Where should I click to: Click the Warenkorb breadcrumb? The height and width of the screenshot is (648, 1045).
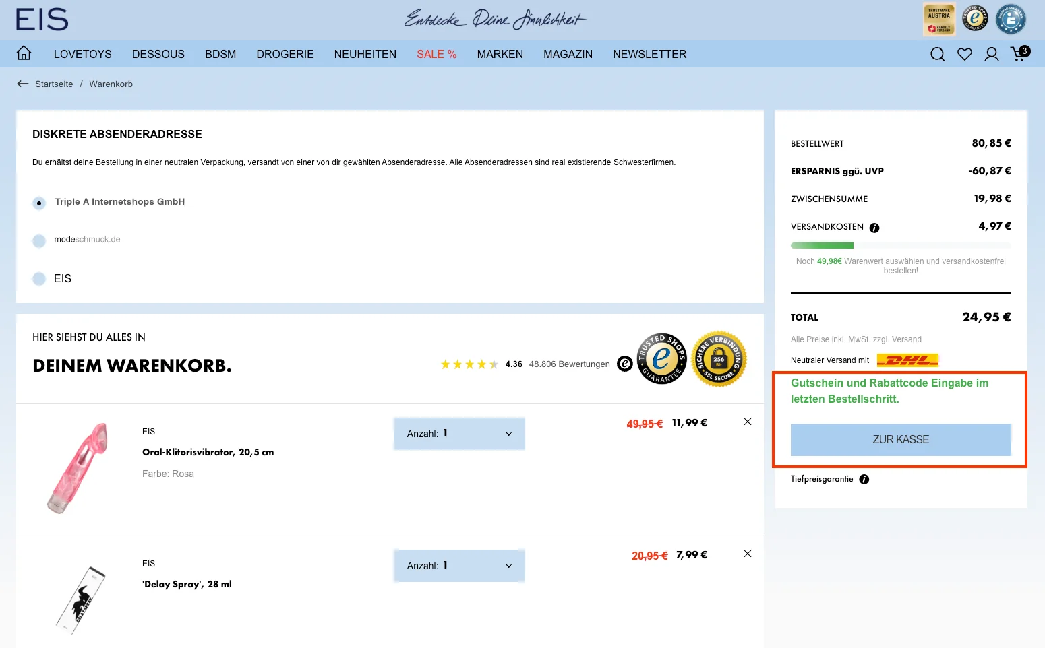[x=111, y=84]
